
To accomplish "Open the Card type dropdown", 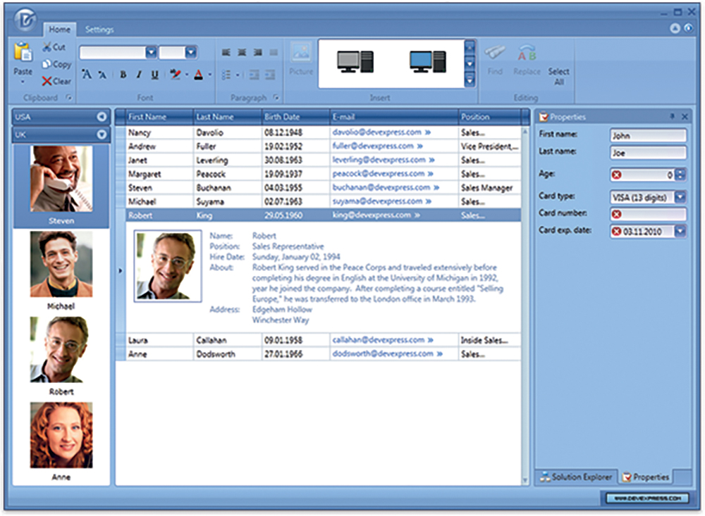I will pos(680,197).
